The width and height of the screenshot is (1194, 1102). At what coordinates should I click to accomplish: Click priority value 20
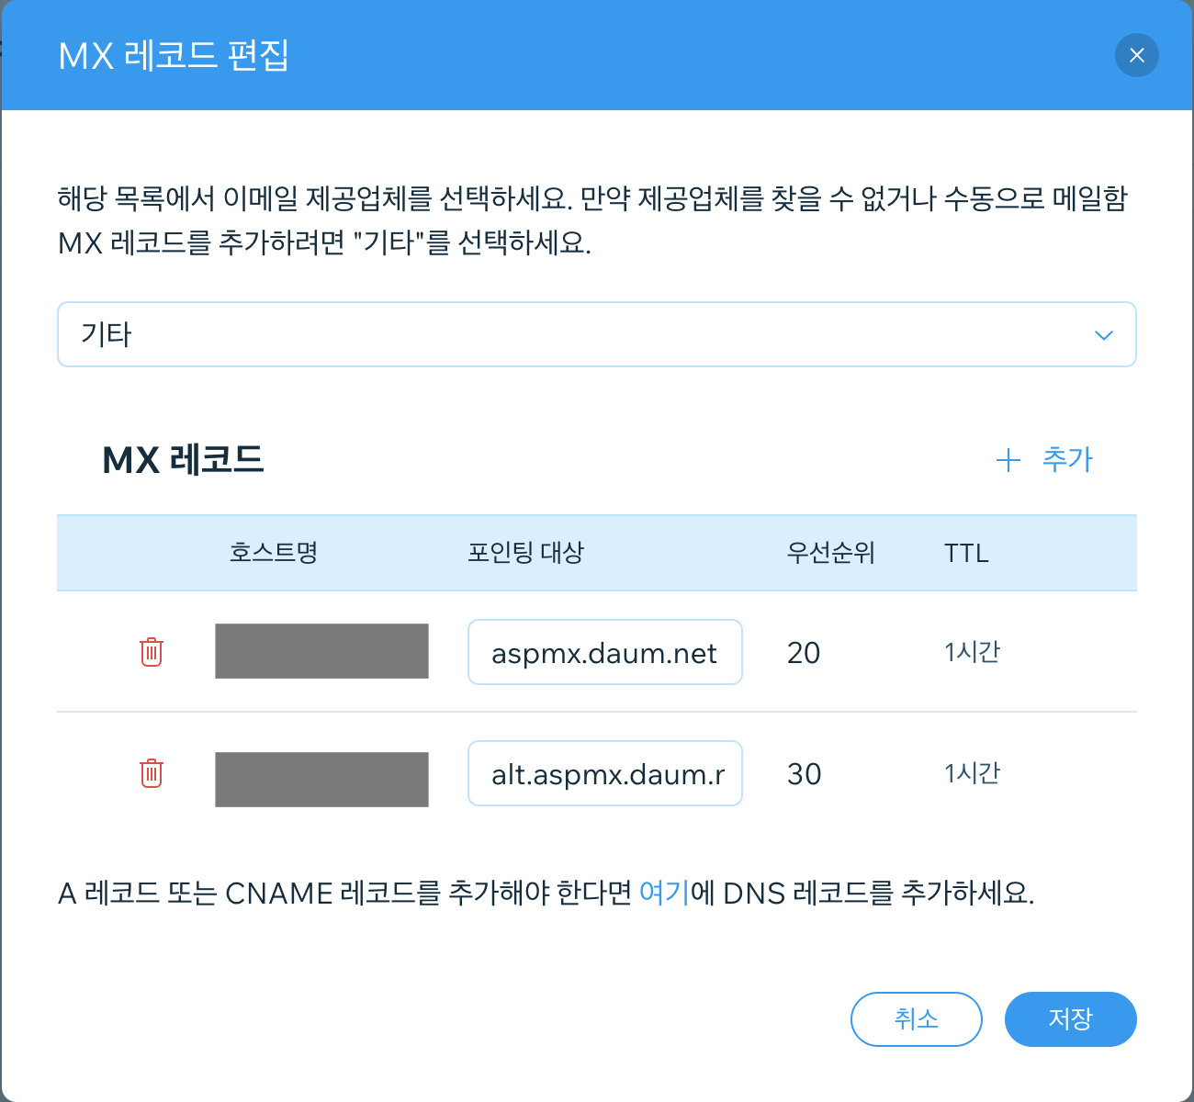pyautogui.click(x=804, y=653)
